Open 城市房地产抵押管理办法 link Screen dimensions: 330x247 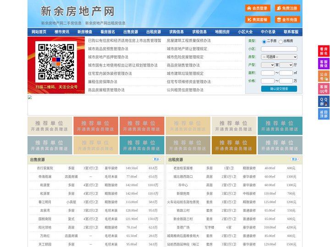[x=108, y=57]
